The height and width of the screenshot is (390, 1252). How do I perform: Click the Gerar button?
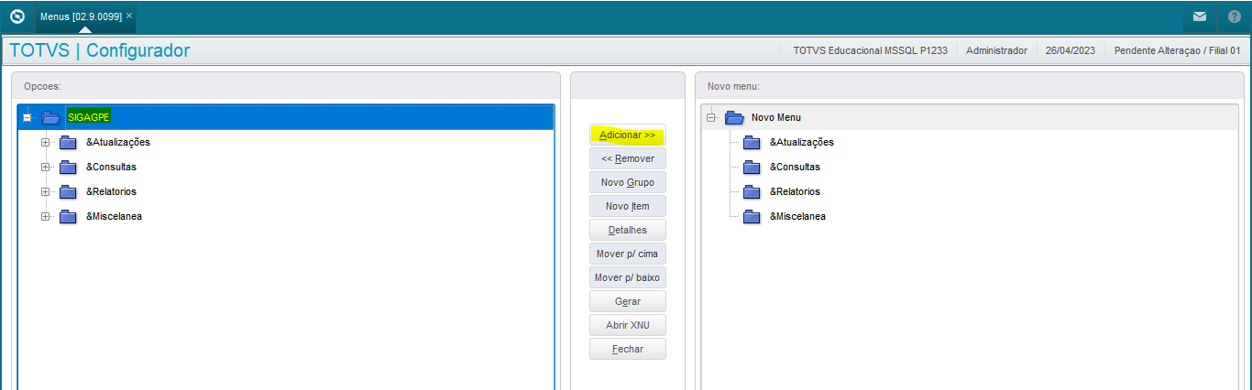[x=628, y=301]
